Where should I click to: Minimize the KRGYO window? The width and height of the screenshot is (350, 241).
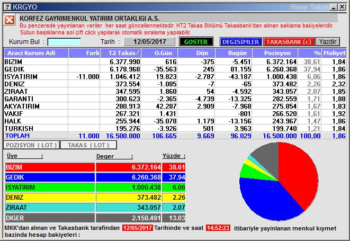click(334, 7)
